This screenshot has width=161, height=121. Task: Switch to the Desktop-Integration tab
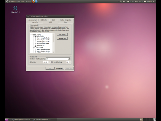[x=65, y=20]
